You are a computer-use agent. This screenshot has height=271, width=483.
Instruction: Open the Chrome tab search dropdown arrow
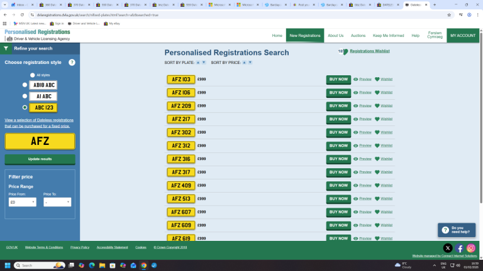(4, 4)
